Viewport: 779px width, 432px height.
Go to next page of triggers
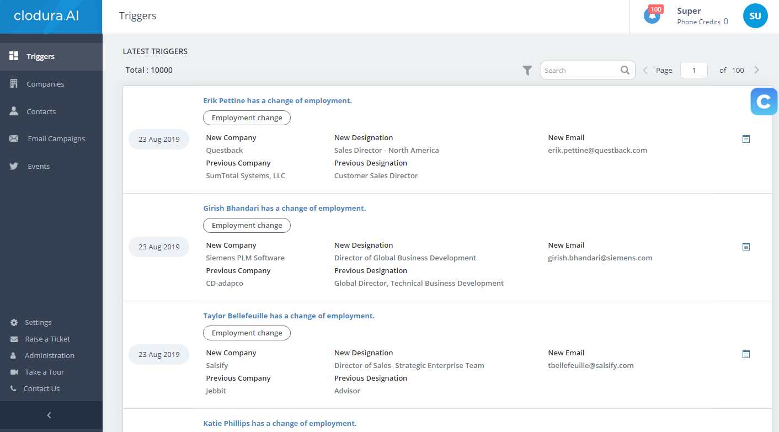[756, 70]
